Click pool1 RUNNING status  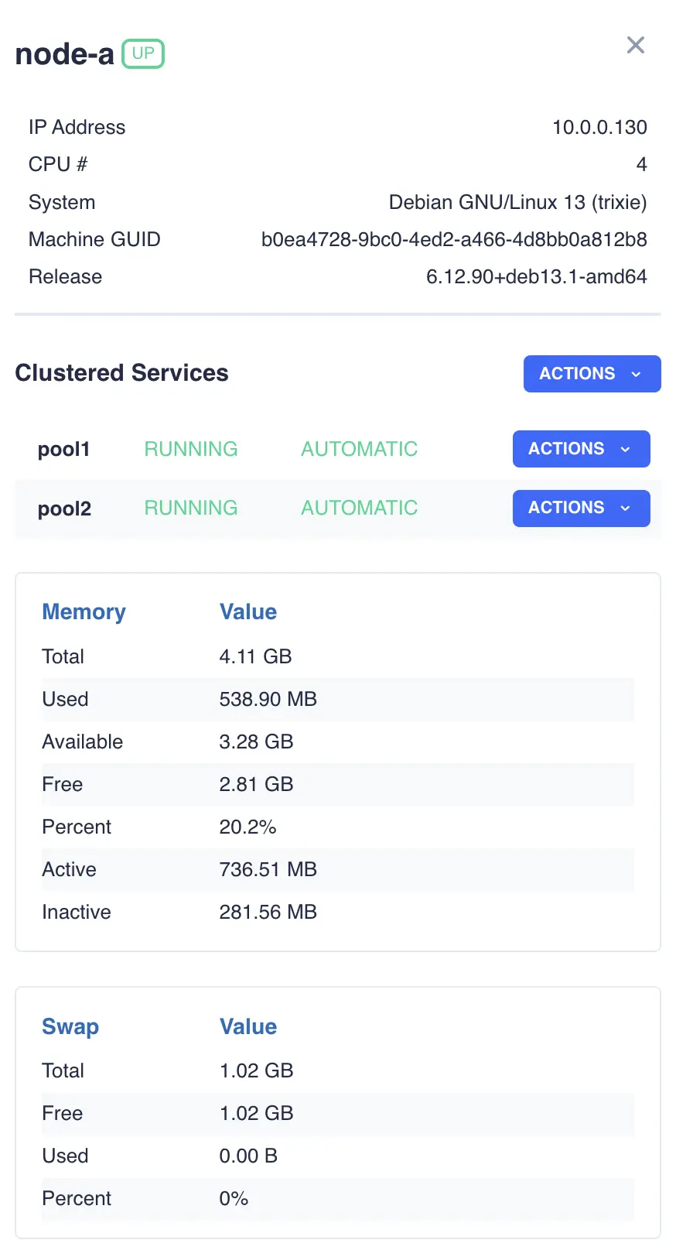191,449
